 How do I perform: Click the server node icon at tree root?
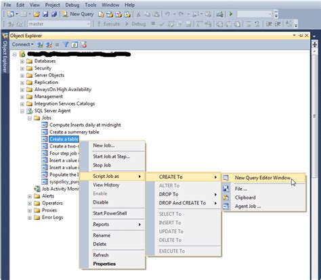pyautogui.click(x=22, y=54)
